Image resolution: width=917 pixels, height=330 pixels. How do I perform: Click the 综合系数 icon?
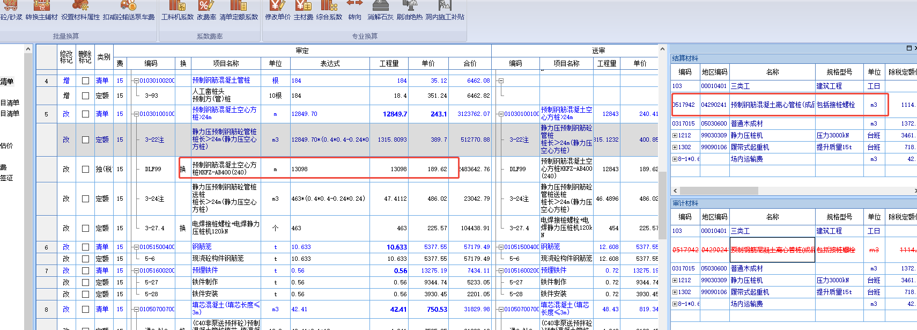point(329,5)
